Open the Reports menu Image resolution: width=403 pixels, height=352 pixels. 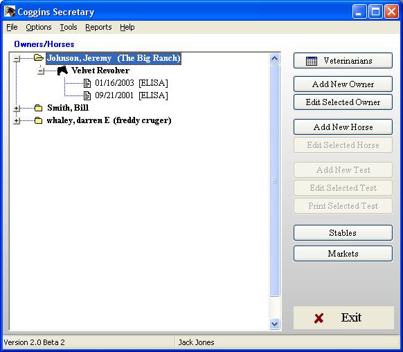pyautogui.click(x=98, y=27)
